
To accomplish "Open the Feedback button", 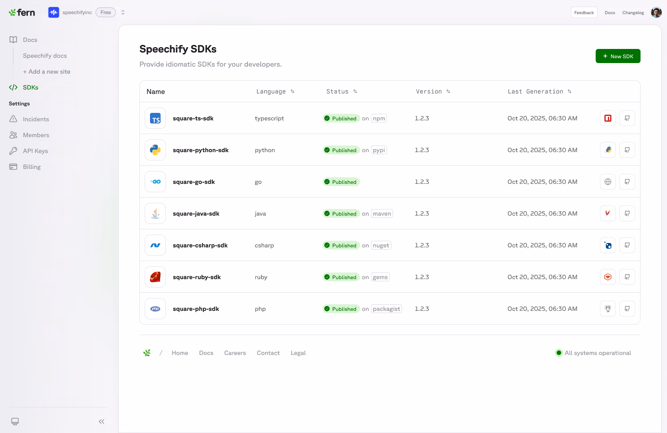I will coord(584,12).
